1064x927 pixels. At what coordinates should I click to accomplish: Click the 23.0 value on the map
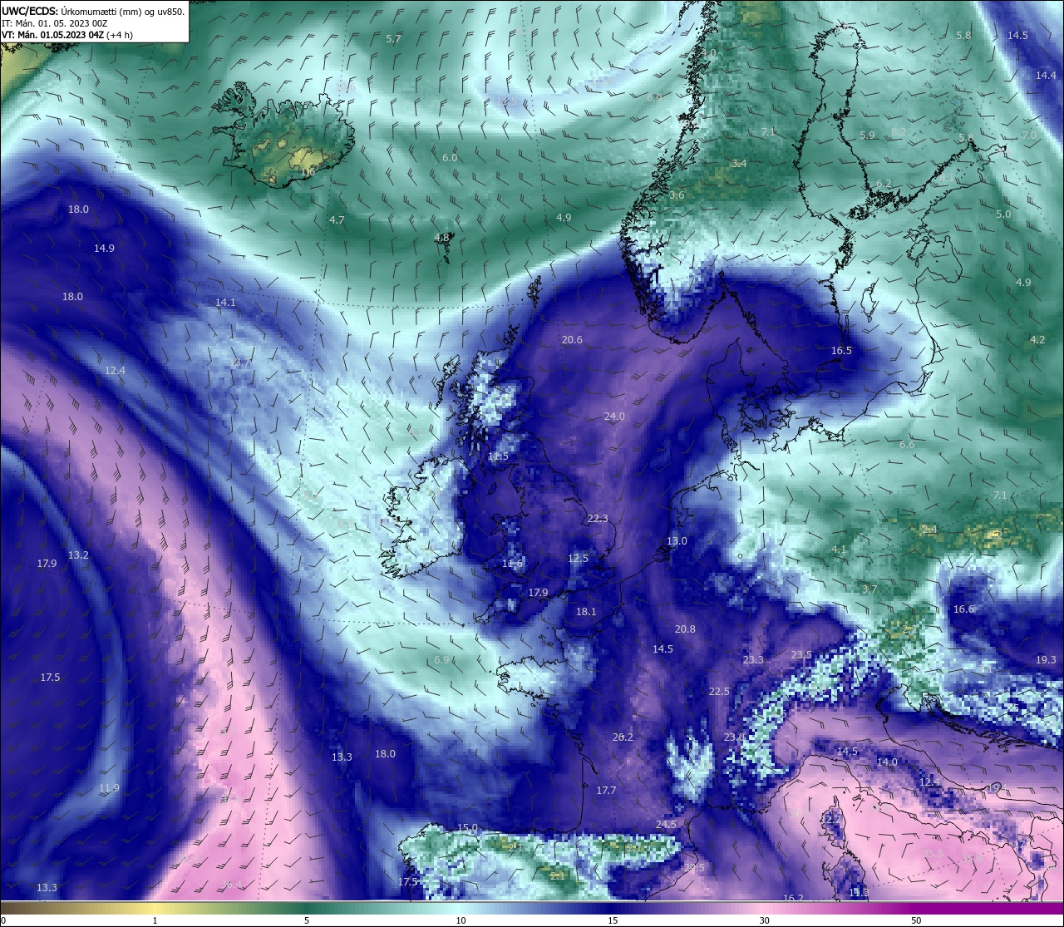pyautogui.click(x=734, y=737)
